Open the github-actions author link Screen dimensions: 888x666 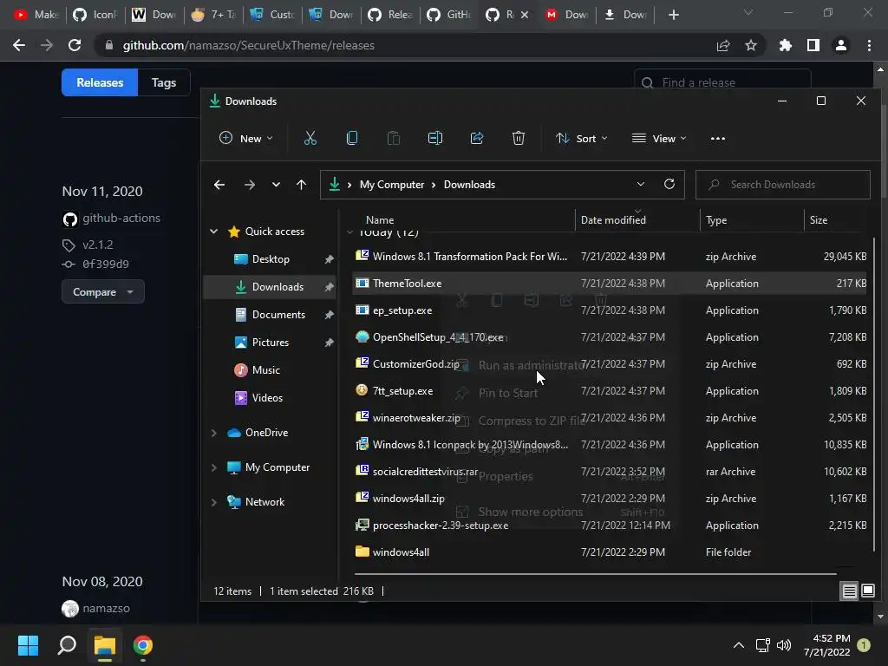point(121,218)
